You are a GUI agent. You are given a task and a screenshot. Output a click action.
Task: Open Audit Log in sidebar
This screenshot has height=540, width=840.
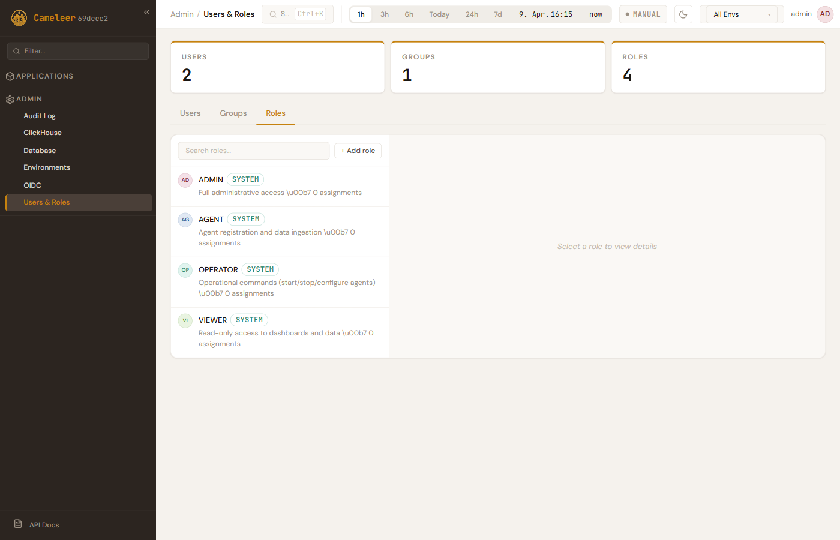(40, 116)
